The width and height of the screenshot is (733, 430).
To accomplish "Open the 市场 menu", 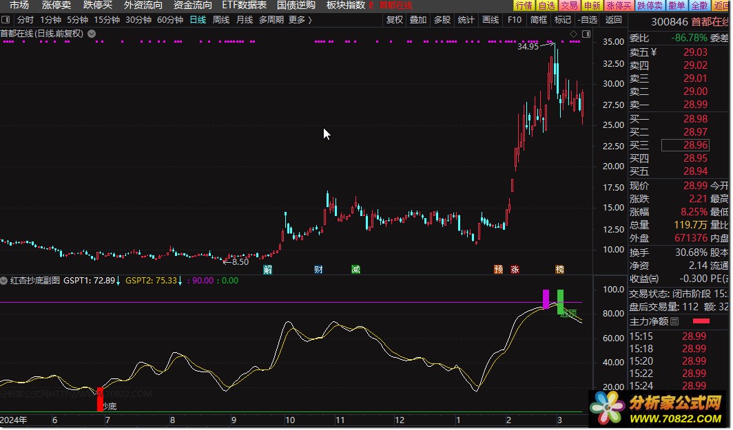I will pos(19,5).
